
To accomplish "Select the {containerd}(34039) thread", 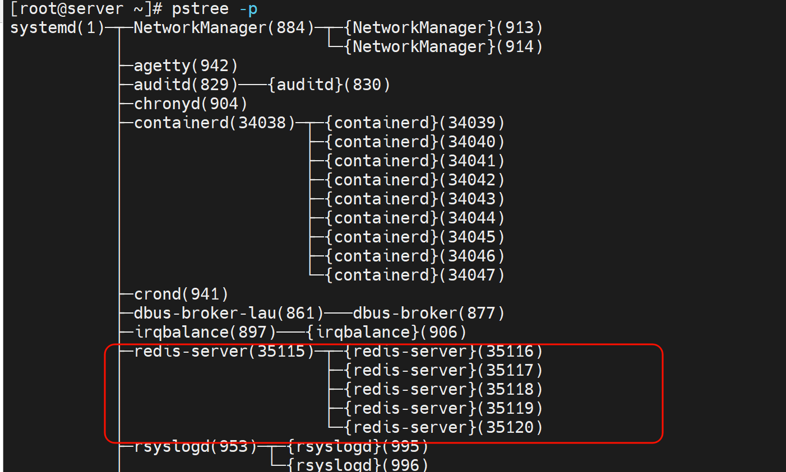I will (415, 123).
